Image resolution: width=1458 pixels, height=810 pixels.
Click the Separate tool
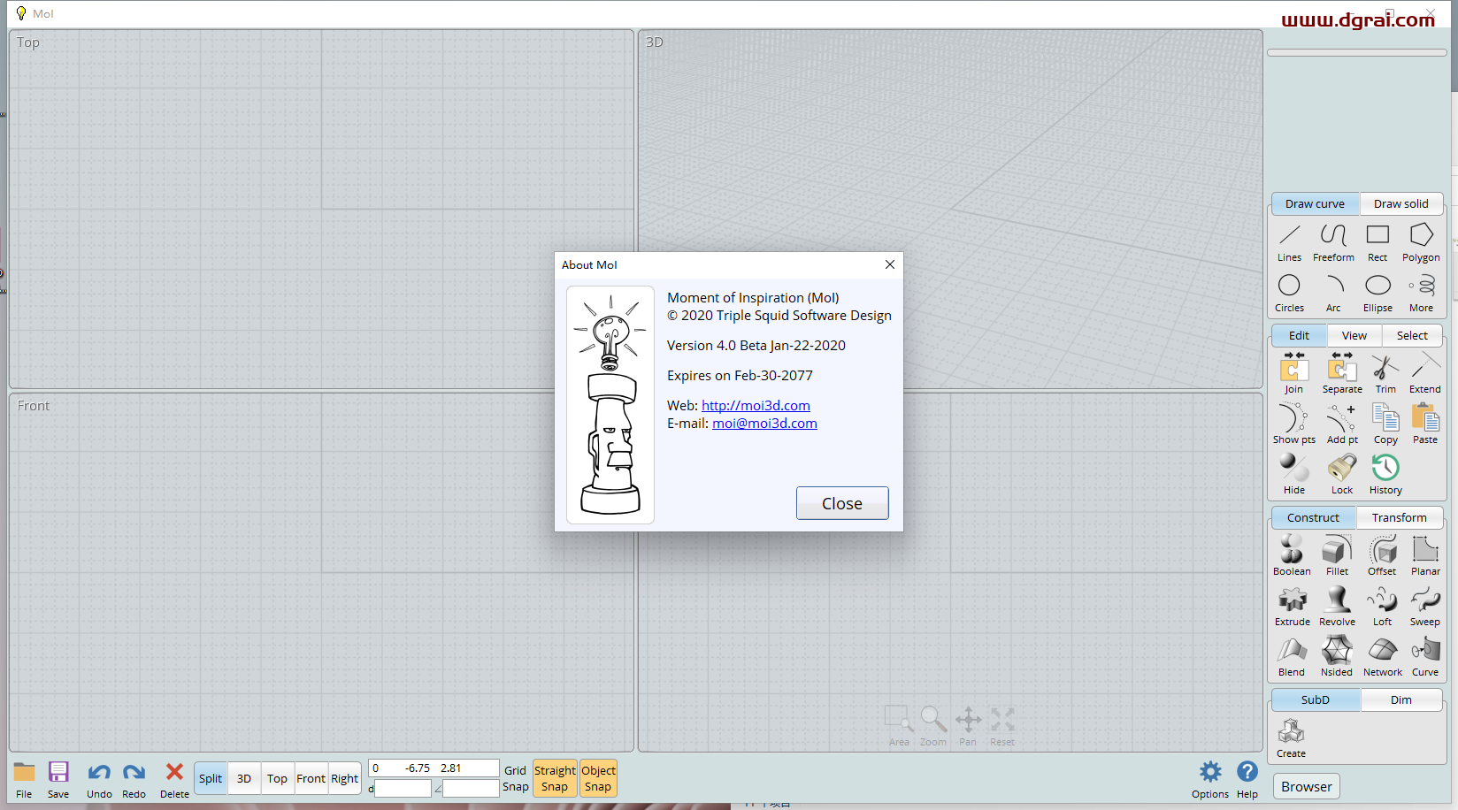click(1342, 373)
